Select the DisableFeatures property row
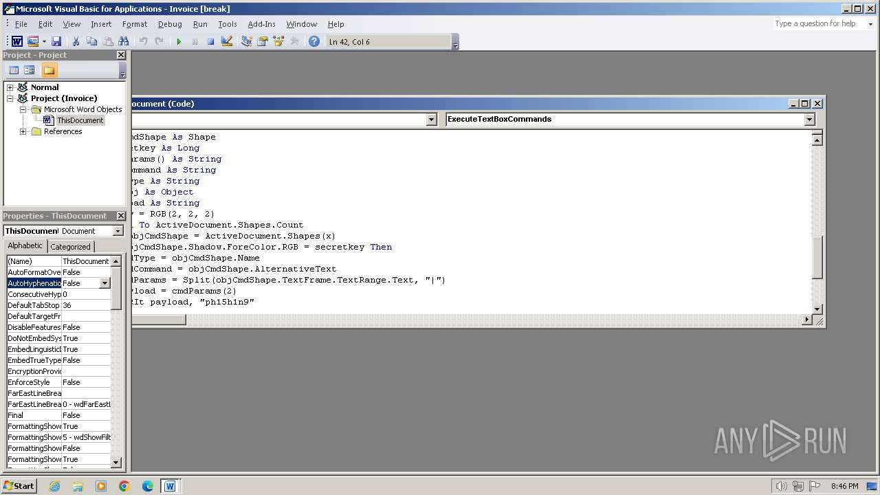 click(58, 327)
